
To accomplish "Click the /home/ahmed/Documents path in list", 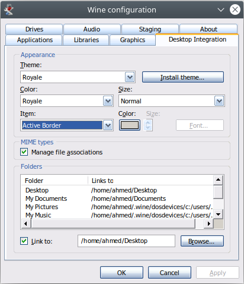I will pos(129,198).
